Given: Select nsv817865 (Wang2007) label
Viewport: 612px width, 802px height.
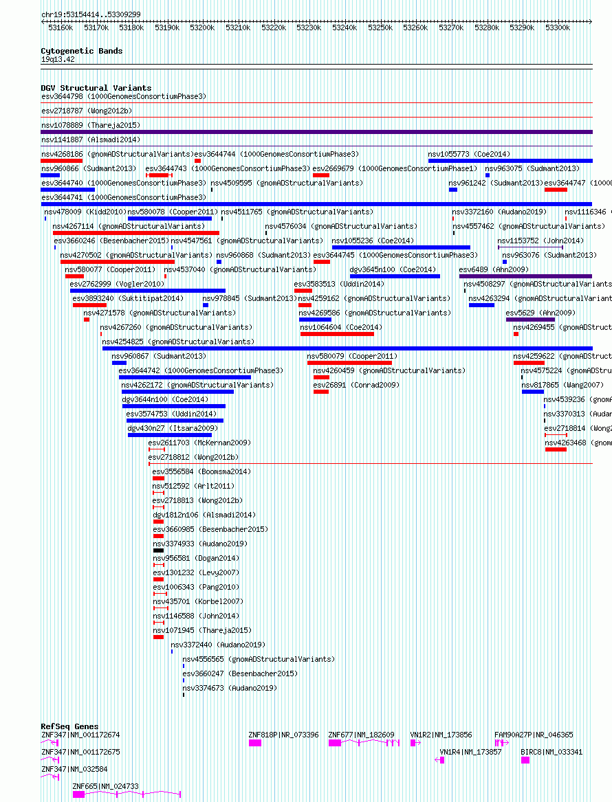Looking at the screenshot, I should pos(563,385).
